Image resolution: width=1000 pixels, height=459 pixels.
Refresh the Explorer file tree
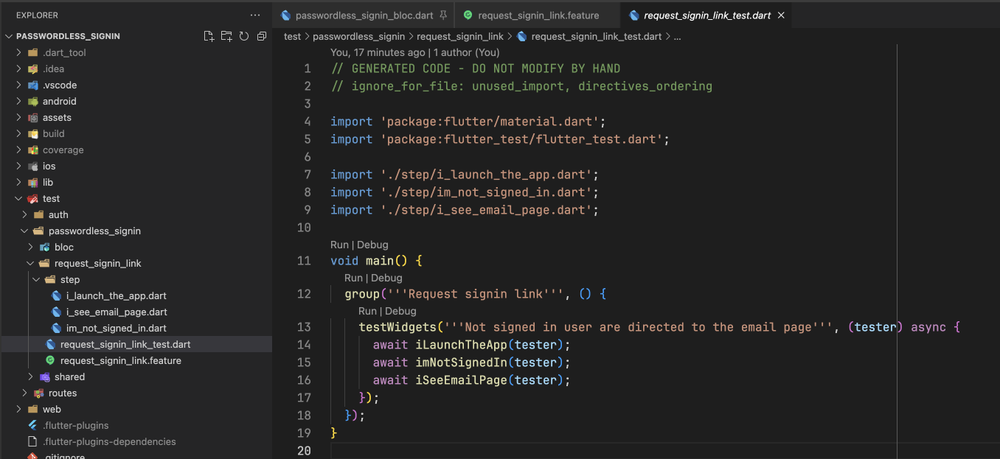[x=243, y=36]
